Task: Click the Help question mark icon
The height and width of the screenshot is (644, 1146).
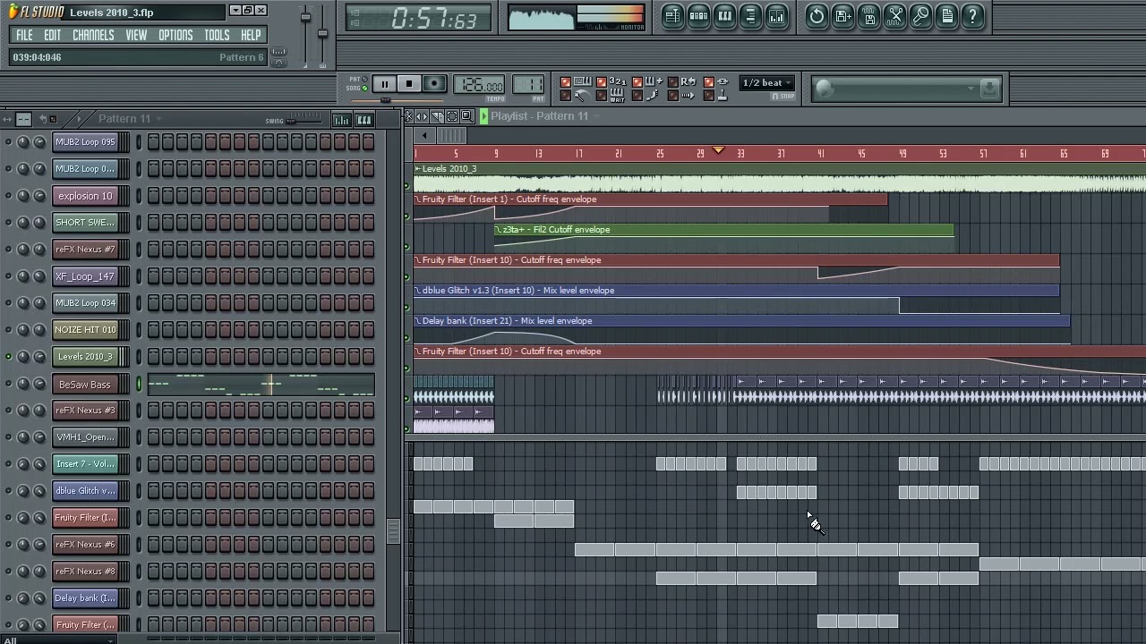Action: tap(972, 16)
